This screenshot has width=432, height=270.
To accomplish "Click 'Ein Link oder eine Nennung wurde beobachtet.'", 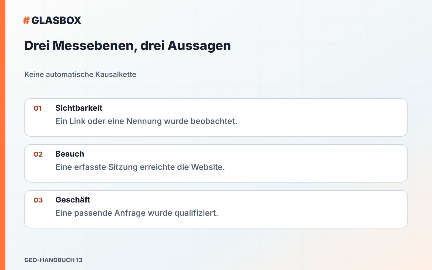I will 146,121.
